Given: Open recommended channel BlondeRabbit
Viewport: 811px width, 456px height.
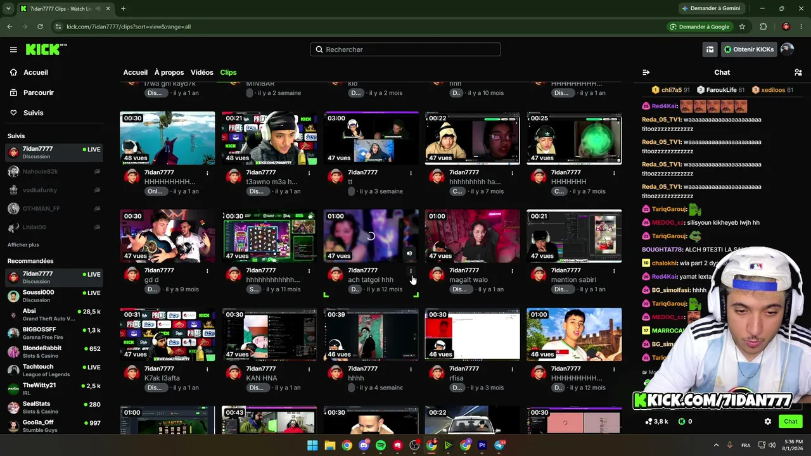Looking at the screenshot, I should 54,351.
